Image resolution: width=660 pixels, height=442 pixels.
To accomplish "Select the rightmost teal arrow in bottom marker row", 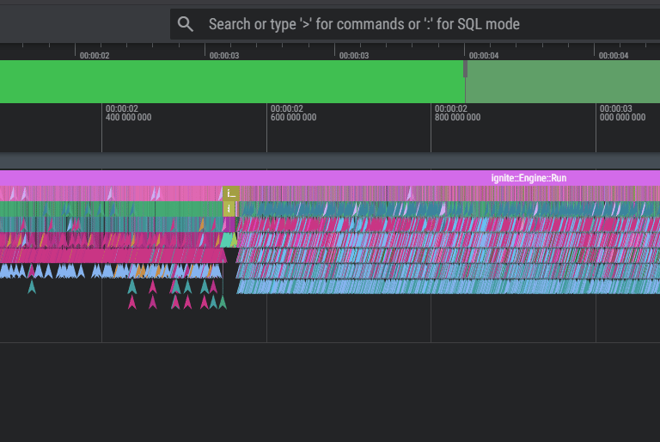I will [223, 302].
